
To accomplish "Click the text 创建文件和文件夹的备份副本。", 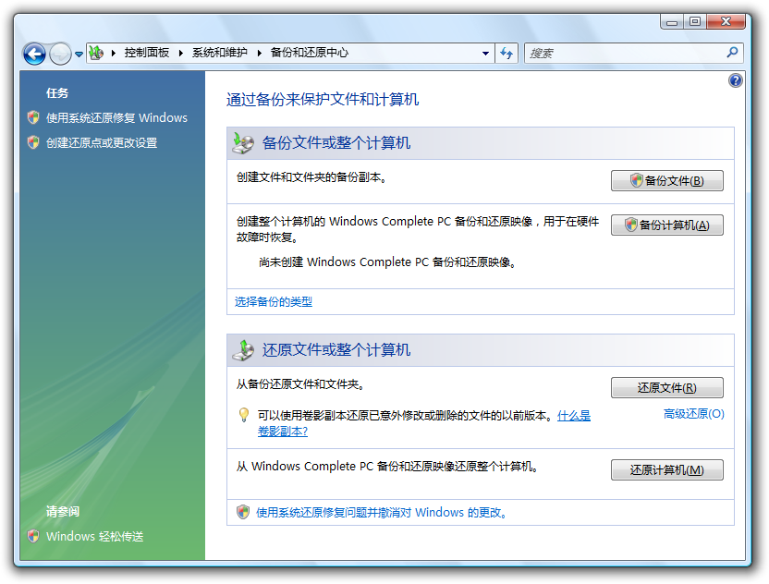I will coord(311,177).
